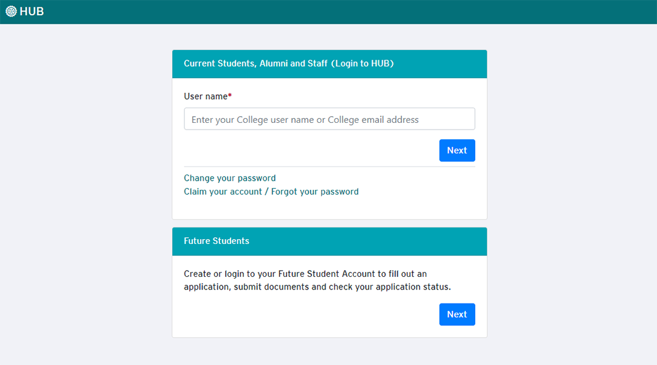
Task: Open the Change your password link
Action: click(229, 178)
